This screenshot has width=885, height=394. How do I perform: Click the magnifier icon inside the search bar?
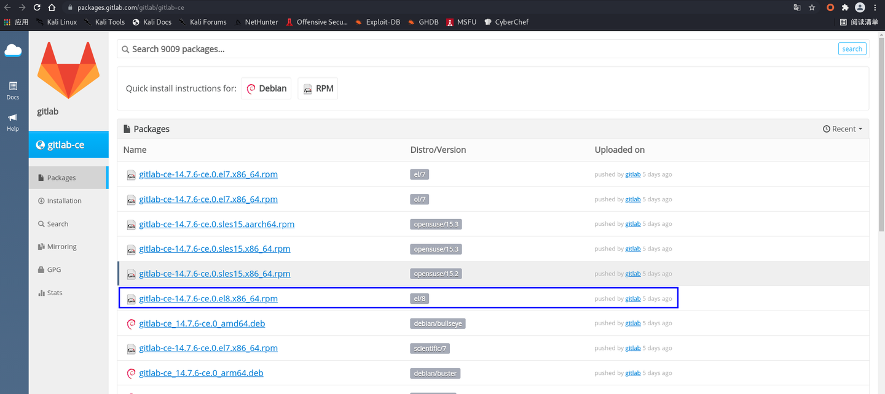coord(125,48)
